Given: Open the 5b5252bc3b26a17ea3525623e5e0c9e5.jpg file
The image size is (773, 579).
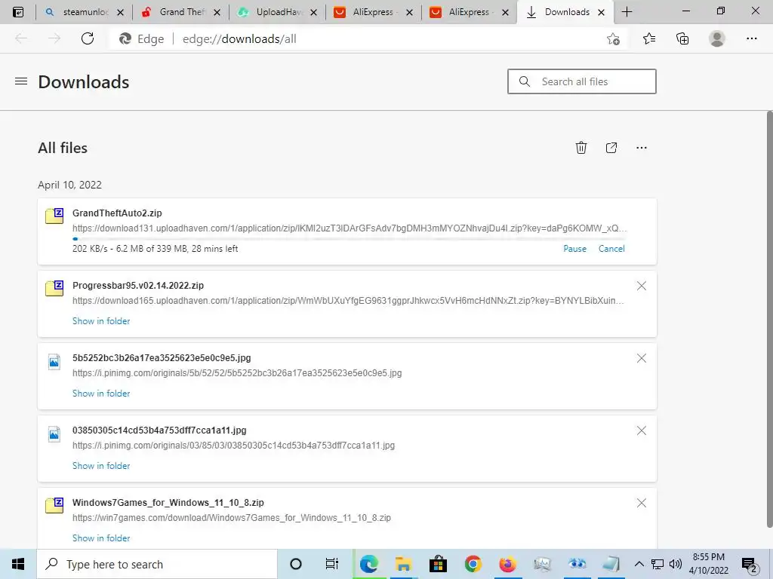Looking at the screenshot, I should point(162,358).
